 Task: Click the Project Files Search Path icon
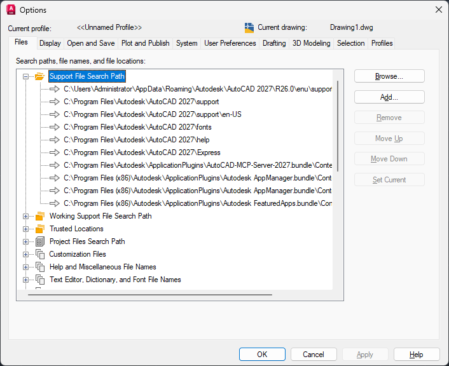click(40, 241)
